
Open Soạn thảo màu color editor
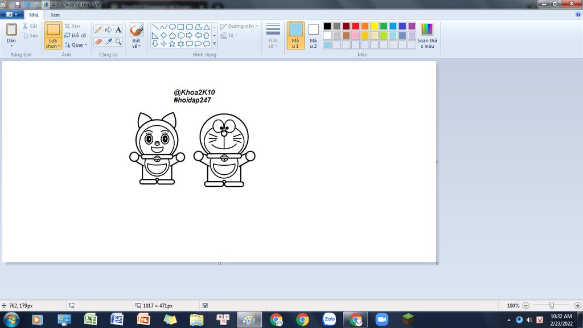coord(427,35)
